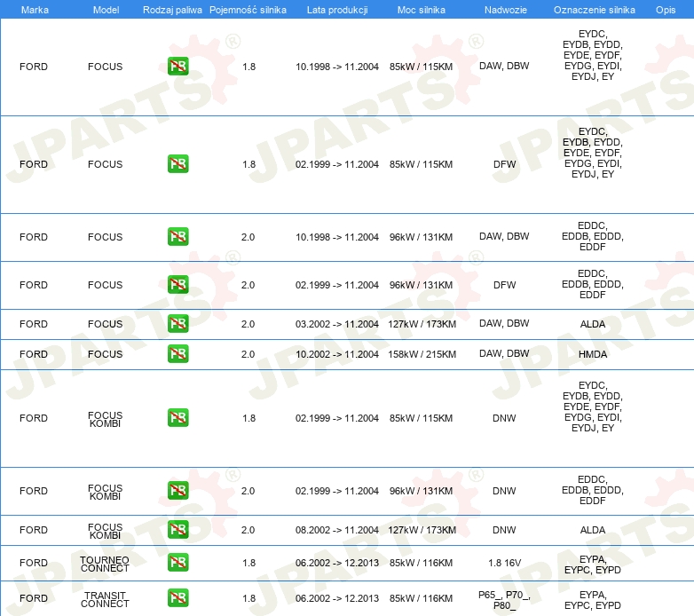The height and width of the screenshot is (616, 694).
Task: Click petrol icon in Focus DAW, DBW 1.8 row
Action: coord(177,67)
